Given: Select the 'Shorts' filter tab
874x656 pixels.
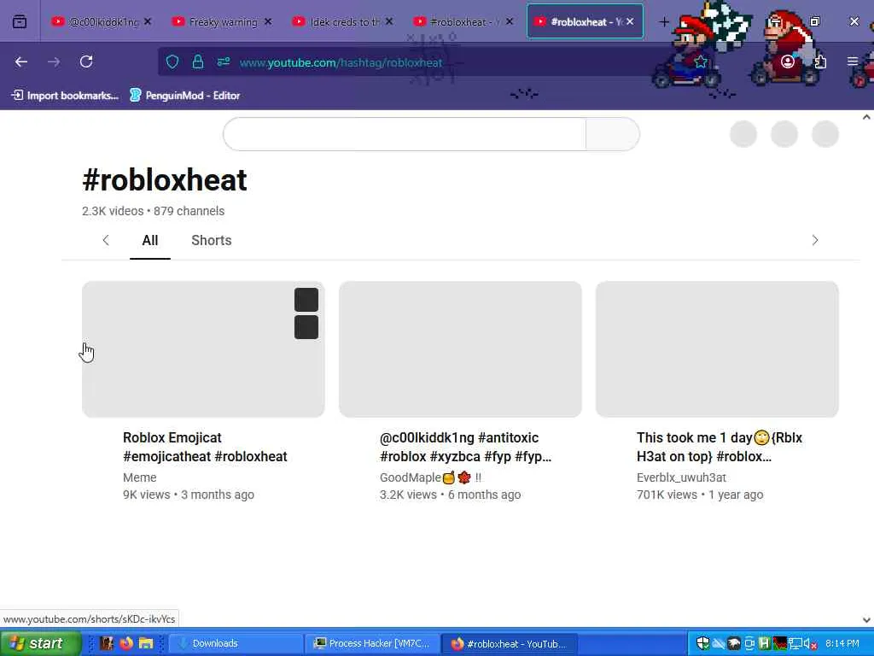Looking at the screenshot, I should (x=212, y=240).
